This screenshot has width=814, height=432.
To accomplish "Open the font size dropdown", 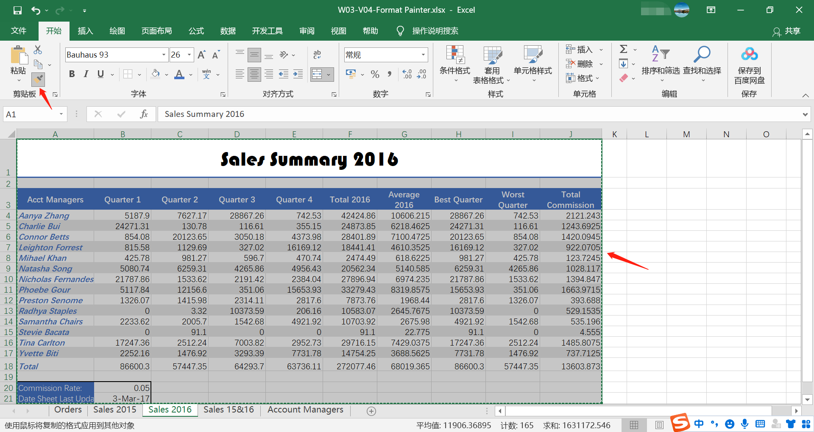I will 190,55.
